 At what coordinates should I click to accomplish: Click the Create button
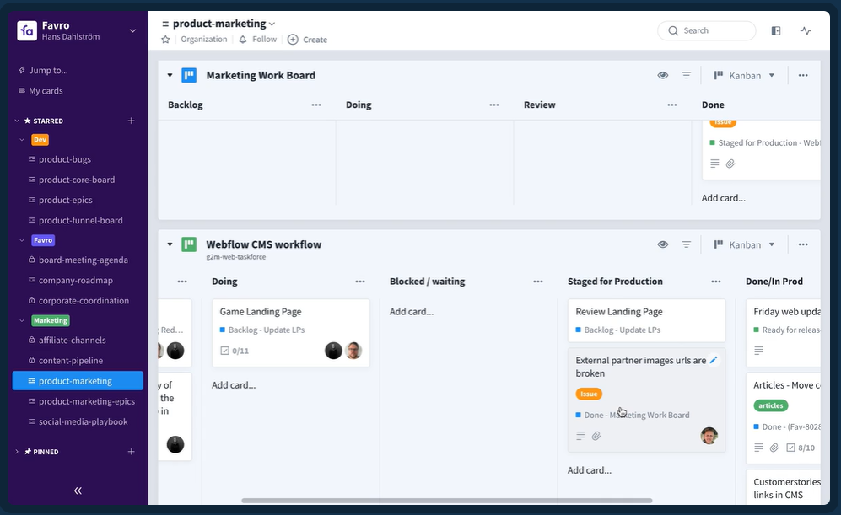click(x=308, y=40)
